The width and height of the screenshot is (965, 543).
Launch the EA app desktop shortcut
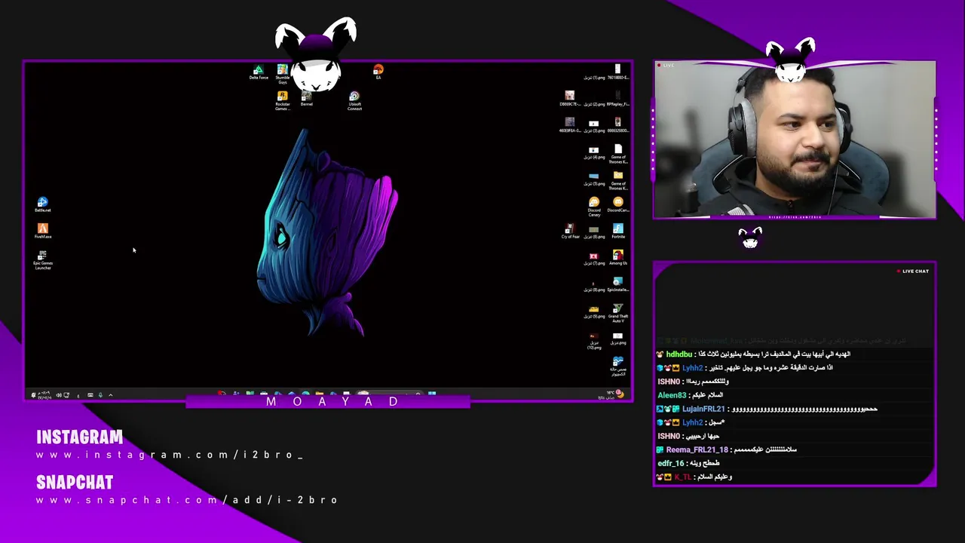378,72
